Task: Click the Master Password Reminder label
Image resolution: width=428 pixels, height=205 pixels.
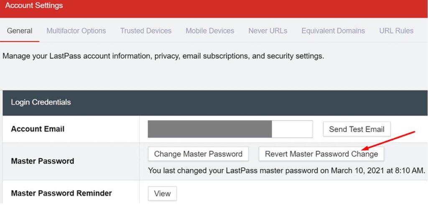Action: point(61,194)
